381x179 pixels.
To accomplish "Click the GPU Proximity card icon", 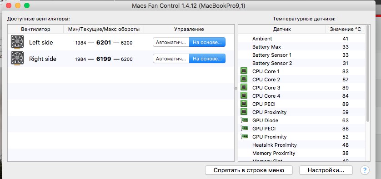I will [244, 136].
